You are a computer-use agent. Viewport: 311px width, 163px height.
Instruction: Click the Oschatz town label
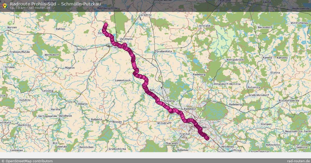[82, 49]
